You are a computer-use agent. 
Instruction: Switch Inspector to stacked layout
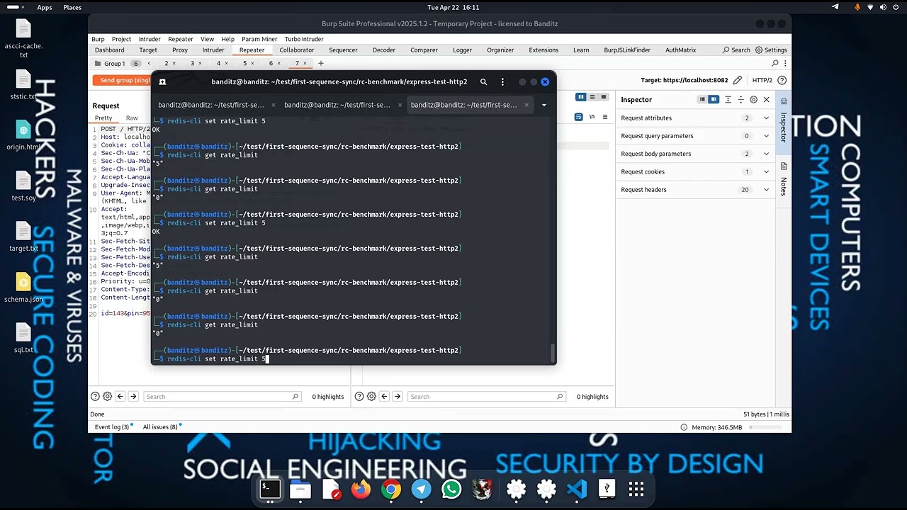[x=702, y=100]
